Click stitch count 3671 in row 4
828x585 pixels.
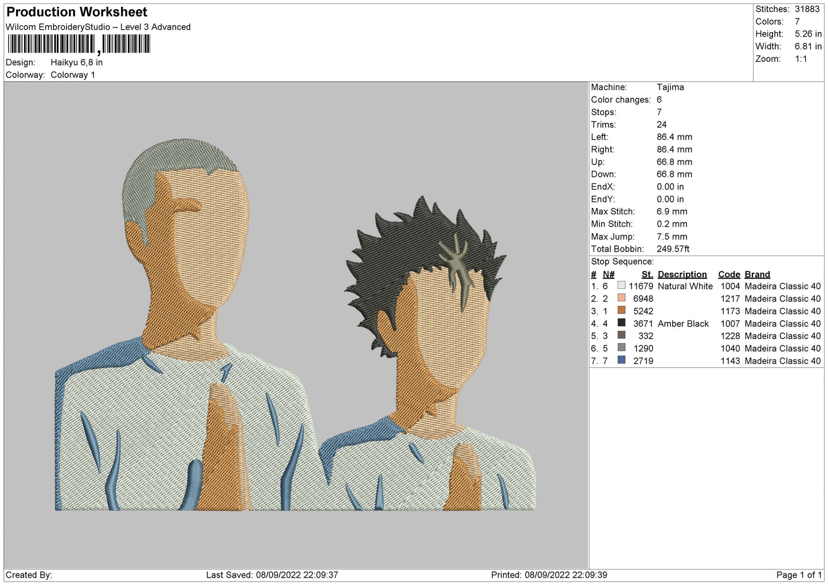[x=643, y=324]
